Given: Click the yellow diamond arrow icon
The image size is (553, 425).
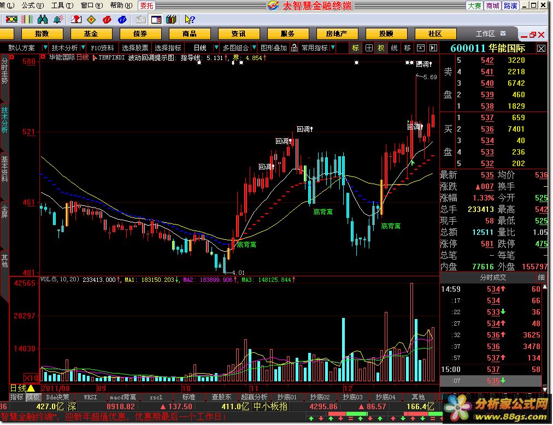Looking at the screenshot, I should (91, 20).
